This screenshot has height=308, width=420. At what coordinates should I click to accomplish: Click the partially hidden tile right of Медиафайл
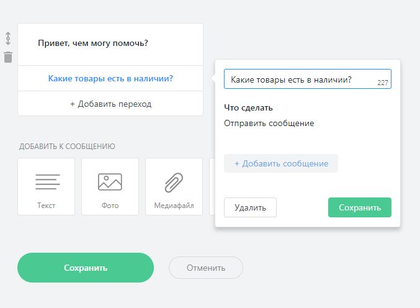tap(212, 186)
